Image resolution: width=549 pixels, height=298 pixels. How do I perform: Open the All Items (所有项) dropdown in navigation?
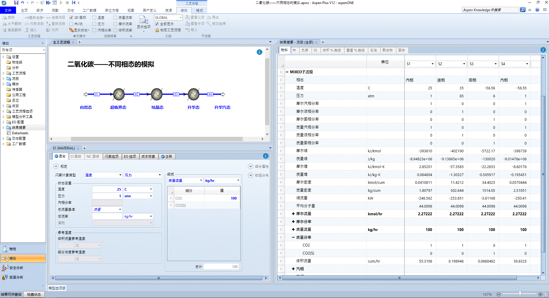(44, 50)
